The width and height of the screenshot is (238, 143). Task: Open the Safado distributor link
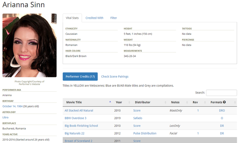pos(138,118)
